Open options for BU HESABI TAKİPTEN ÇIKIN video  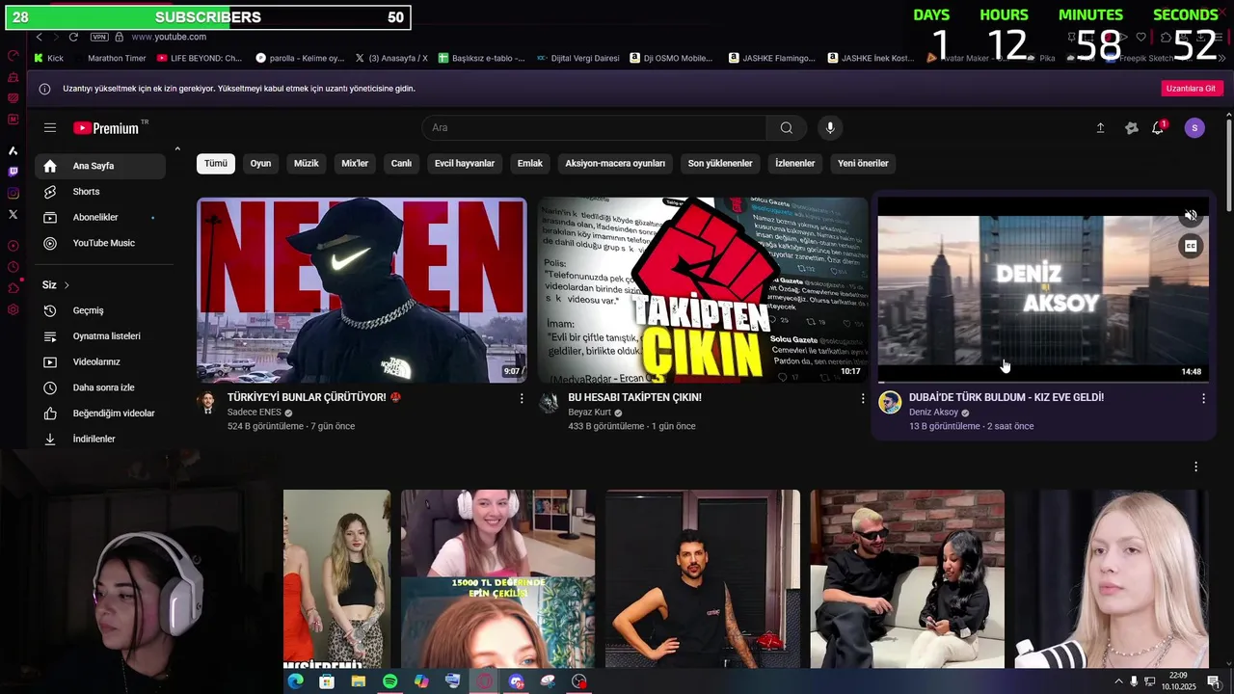click(x=863, y=398)
